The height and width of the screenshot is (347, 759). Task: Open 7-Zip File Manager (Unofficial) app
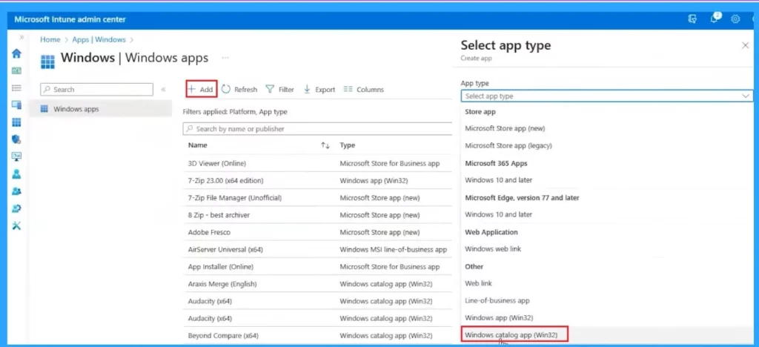pos(235,197)
